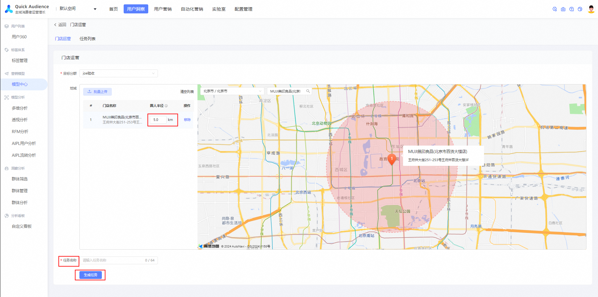
Task: Click 移除 for the MUJI store row
Action: (x=187, y=120)
